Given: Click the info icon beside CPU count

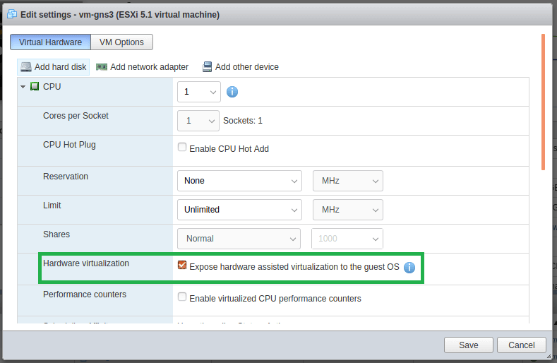Looking at the screenshot, I should (232, 92).
